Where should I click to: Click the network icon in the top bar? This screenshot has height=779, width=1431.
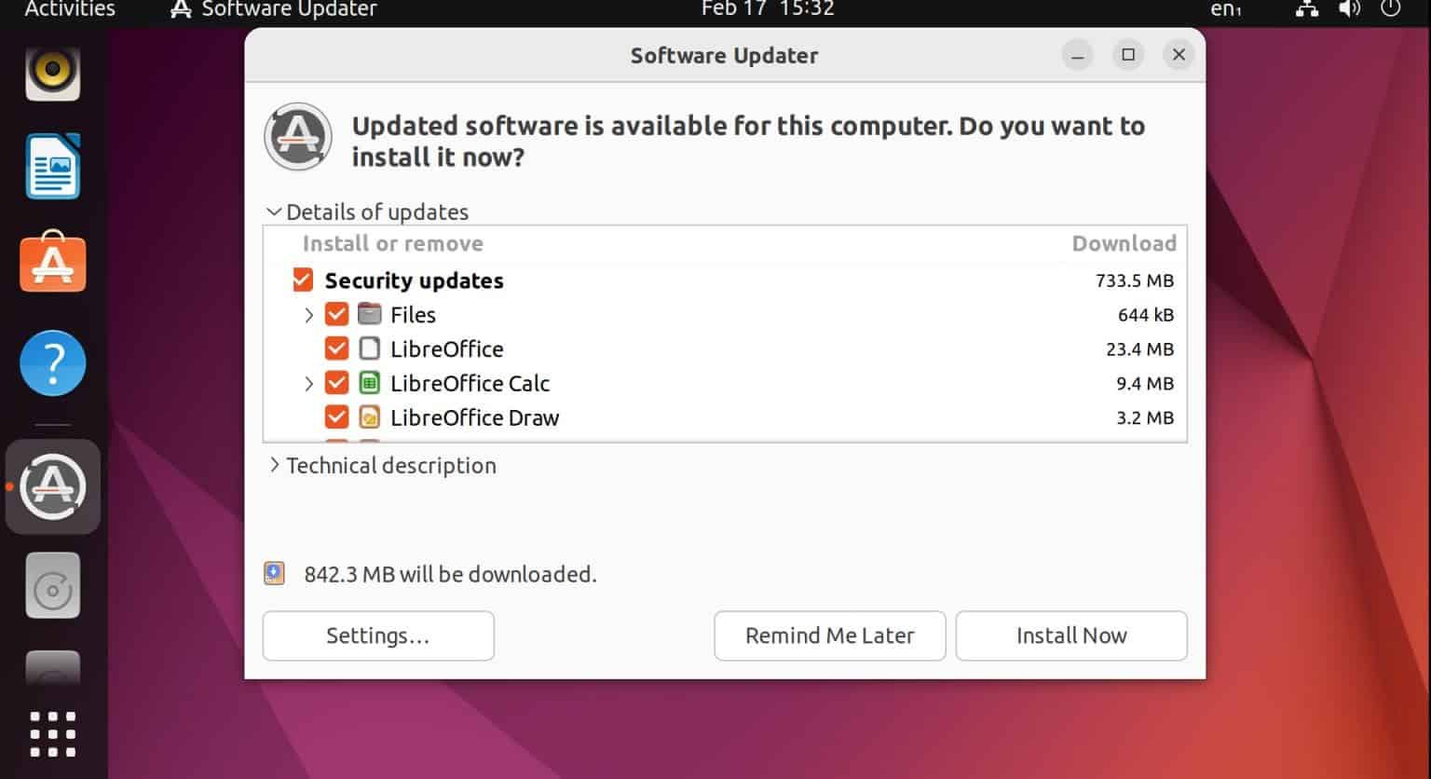[1306, 10]
